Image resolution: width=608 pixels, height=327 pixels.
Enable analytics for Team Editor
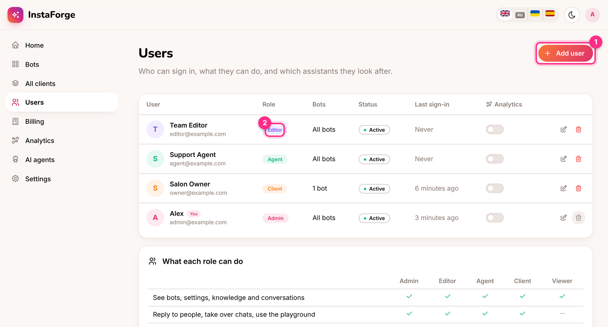click(x=495, y=129)
